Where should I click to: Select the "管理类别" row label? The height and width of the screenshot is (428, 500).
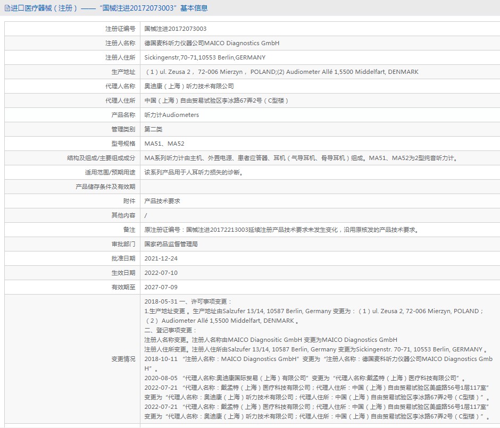coord(123,129)
